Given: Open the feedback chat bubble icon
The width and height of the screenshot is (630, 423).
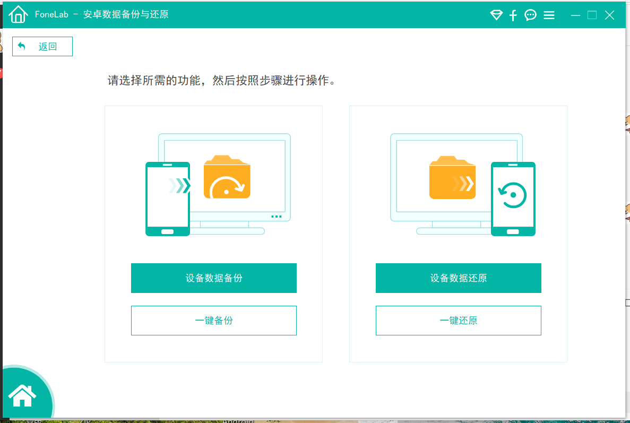Looking at the screenshot, I should pos(530,15).
